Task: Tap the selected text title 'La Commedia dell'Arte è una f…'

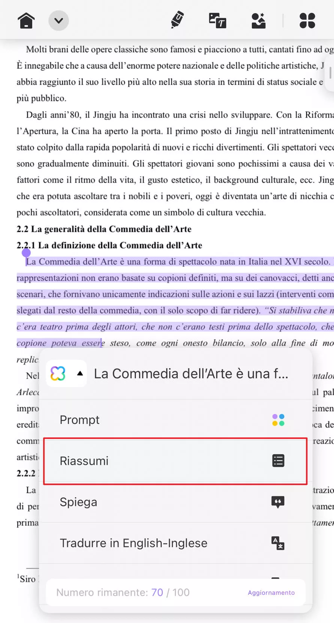Action: 191,374
